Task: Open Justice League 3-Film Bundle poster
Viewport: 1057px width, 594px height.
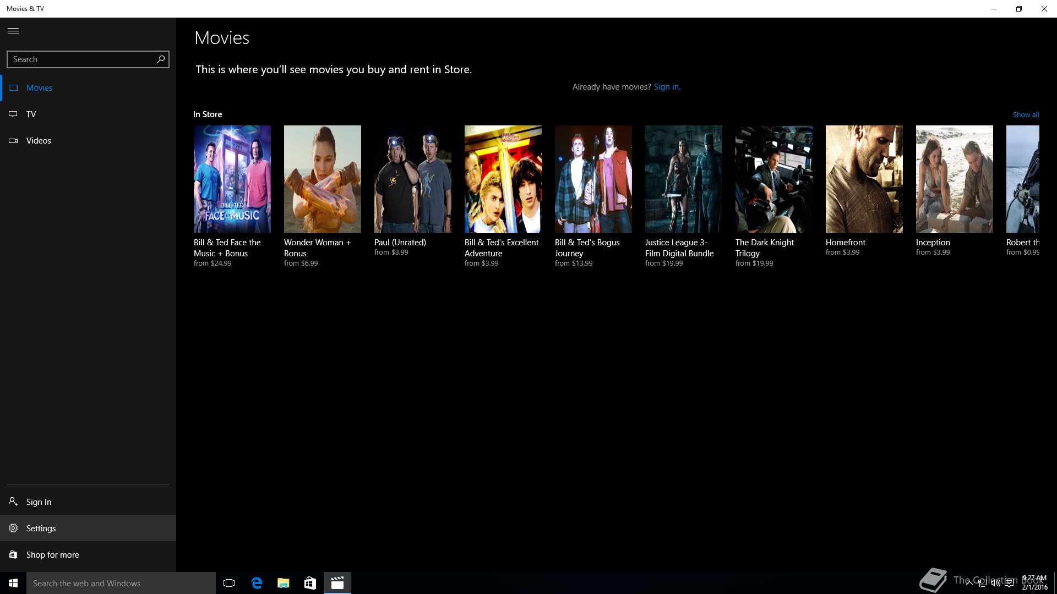Action: 684,179
